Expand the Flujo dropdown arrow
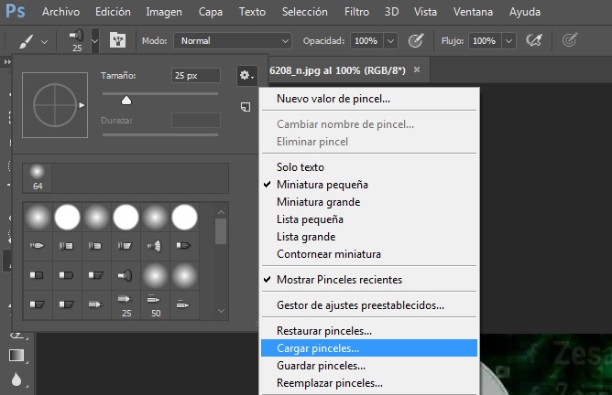Viewport: 612px width, 395px height. [508, 41]
